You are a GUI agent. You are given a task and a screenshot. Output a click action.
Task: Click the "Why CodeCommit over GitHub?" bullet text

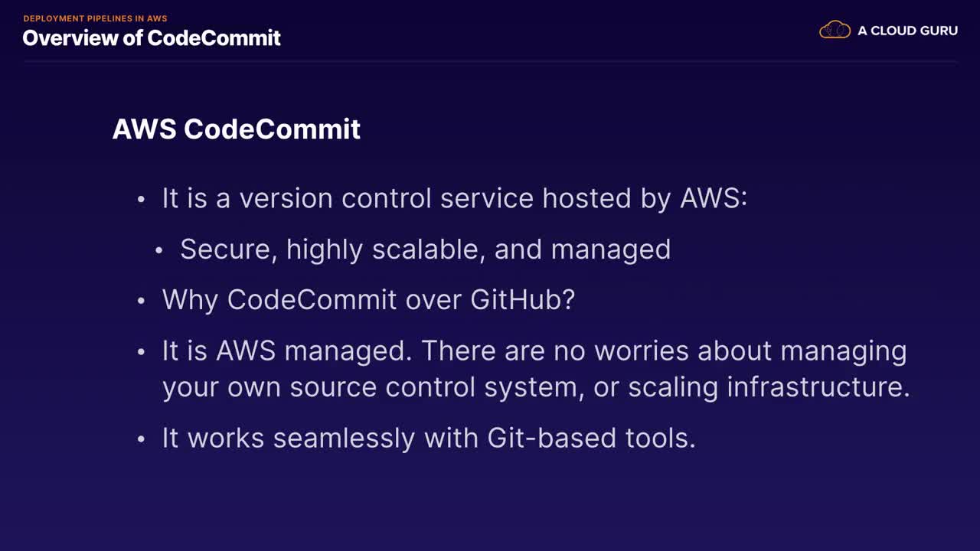point(368,299)
